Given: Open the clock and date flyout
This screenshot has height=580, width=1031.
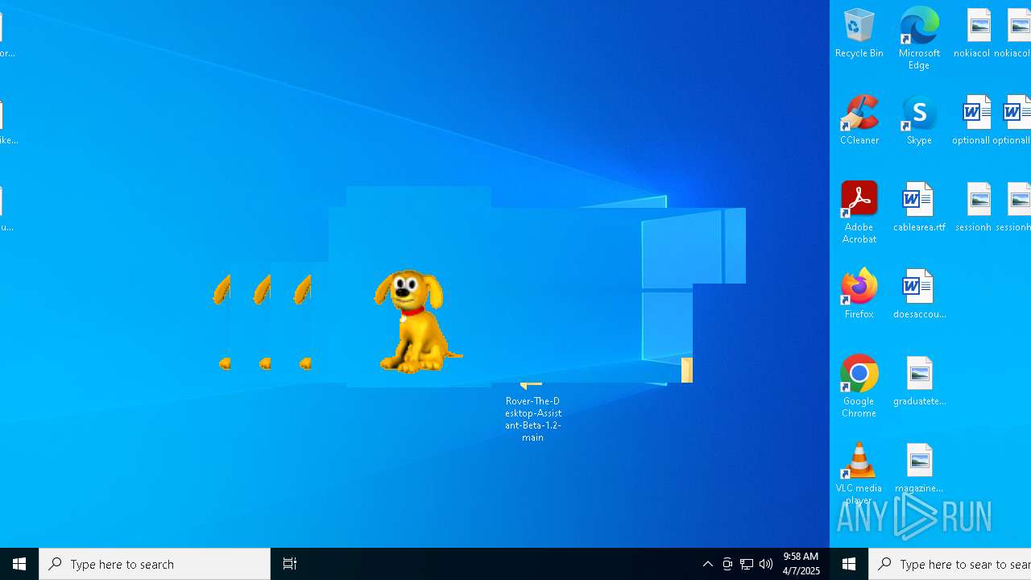Looking at the screenshot, I should point(801,564).
